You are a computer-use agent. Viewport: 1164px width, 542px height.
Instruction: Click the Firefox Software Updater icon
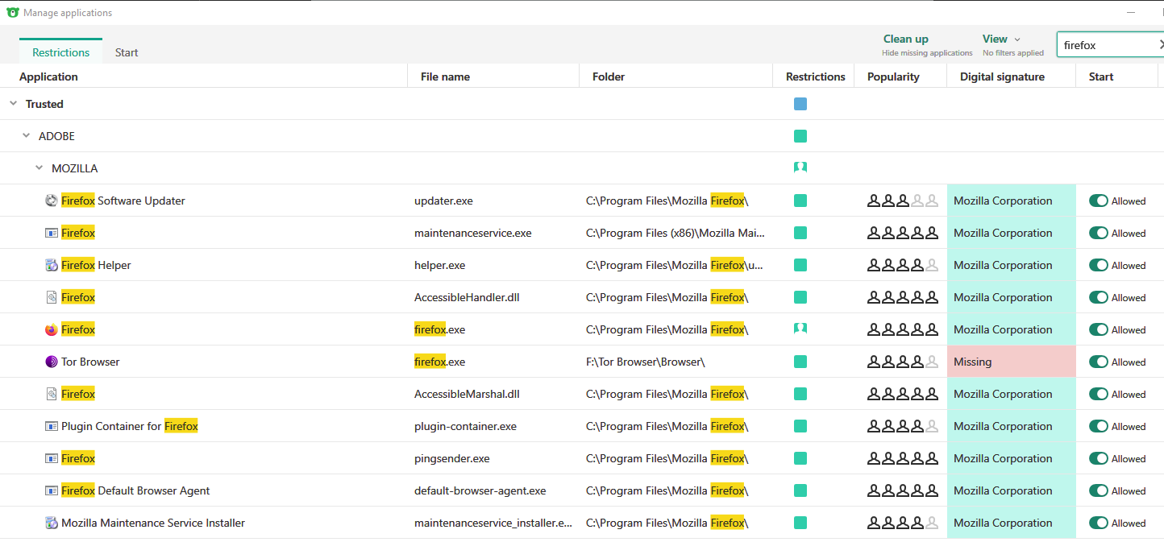[x=52, y=201]
